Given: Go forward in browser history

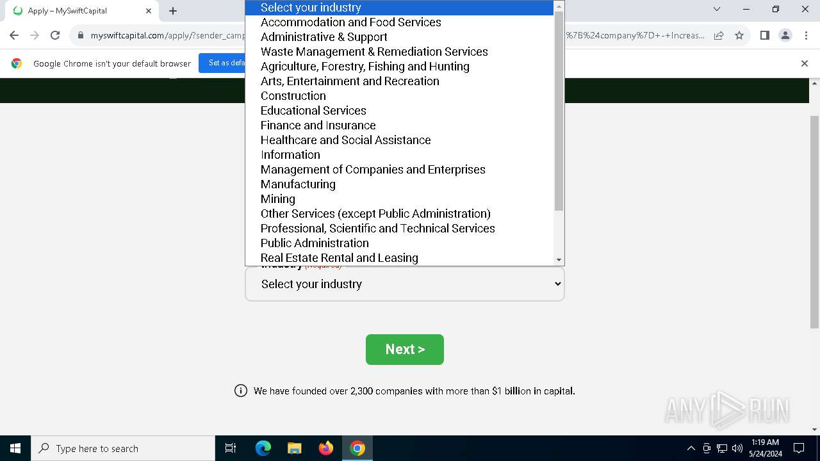Looking at the screenshot, I should click(x=35, y=35).
